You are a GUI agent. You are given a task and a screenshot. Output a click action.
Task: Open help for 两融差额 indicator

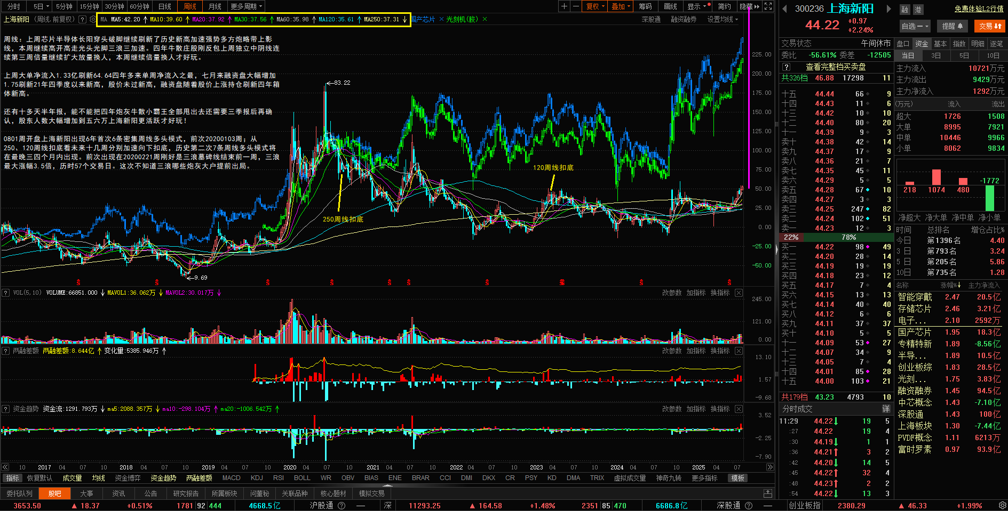coord(6,351)
